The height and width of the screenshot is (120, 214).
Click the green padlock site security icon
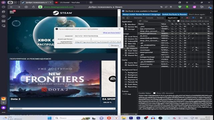40,7
